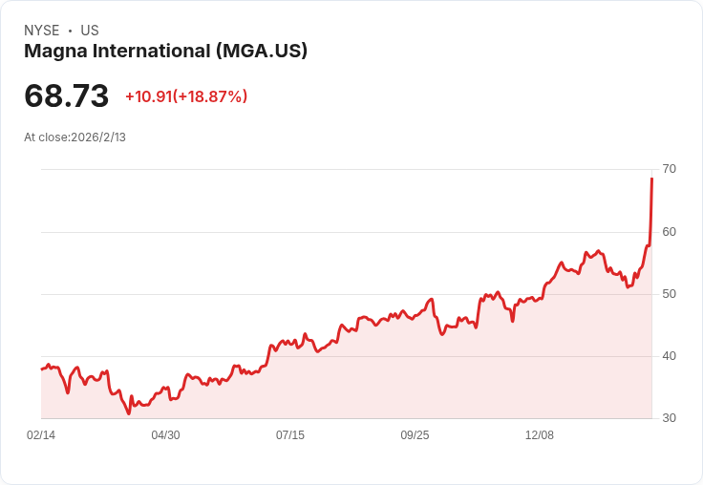Click the dot separator between NYSE and US
This screenshot has height=485, width=703.
70,31
